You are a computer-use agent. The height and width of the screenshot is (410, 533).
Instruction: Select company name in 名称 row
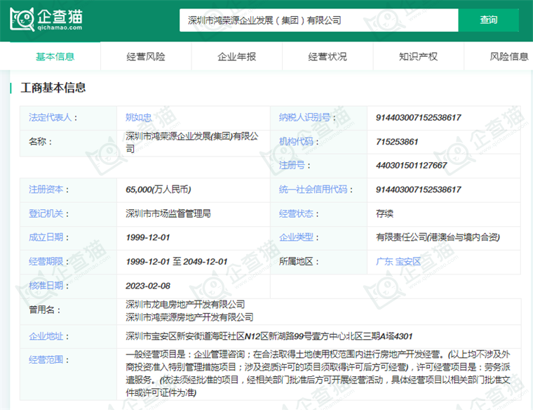pyautogui.click(x=191, y=143)
